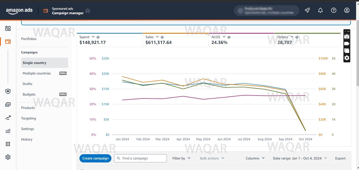Viewport: 359px width, 170px height.
Task: Open the help question mark icon
Action: pos(334,10)
